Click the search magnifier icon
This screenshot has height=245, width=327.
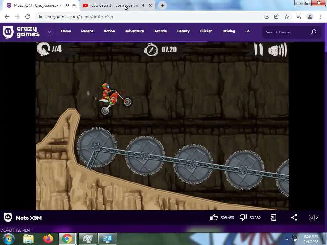tap(314, 32)
